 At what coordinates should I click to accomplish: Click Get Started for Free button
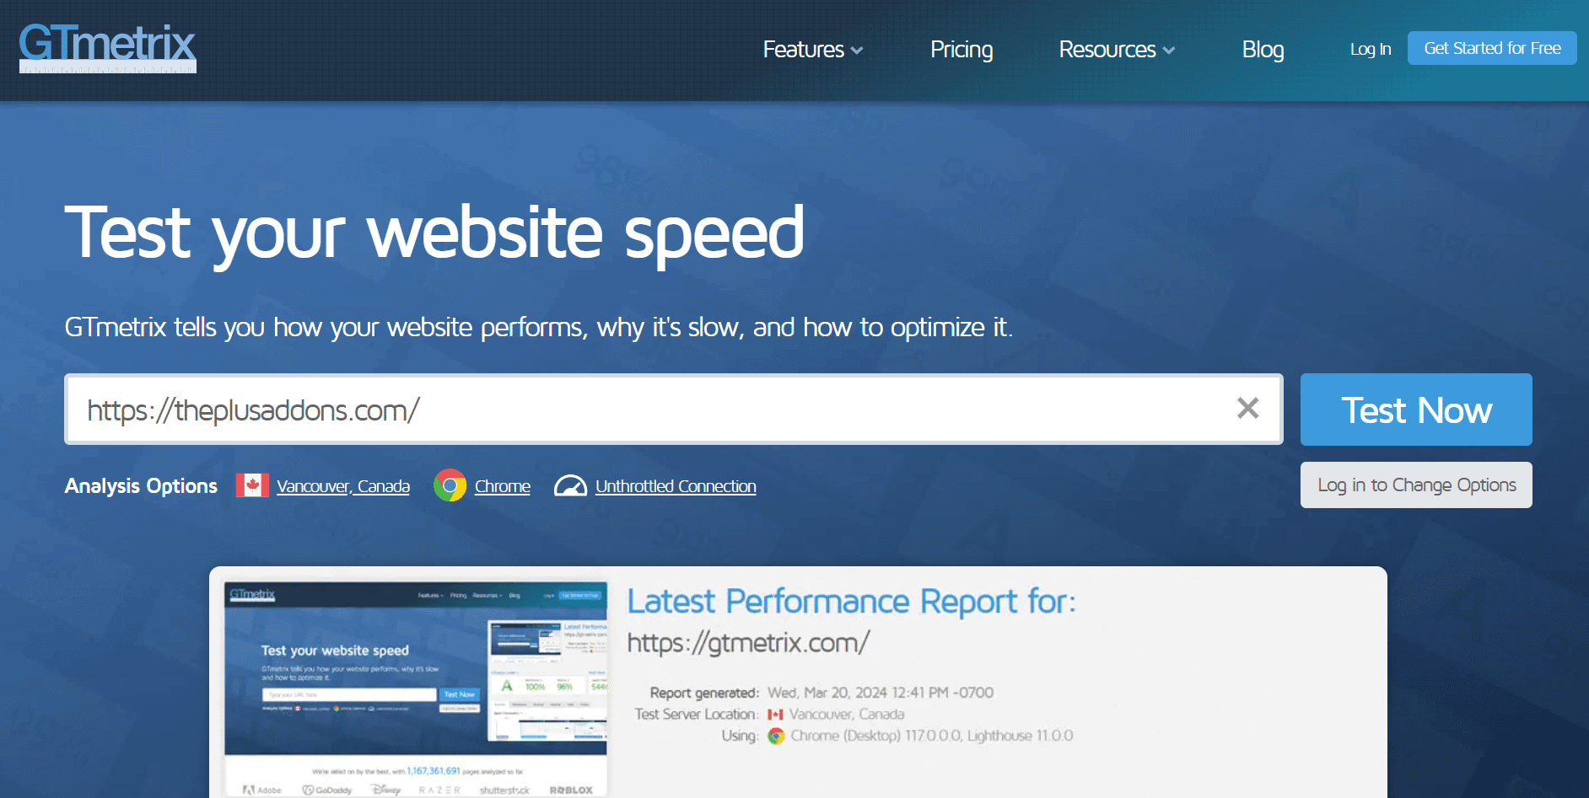pos(1492,48)
